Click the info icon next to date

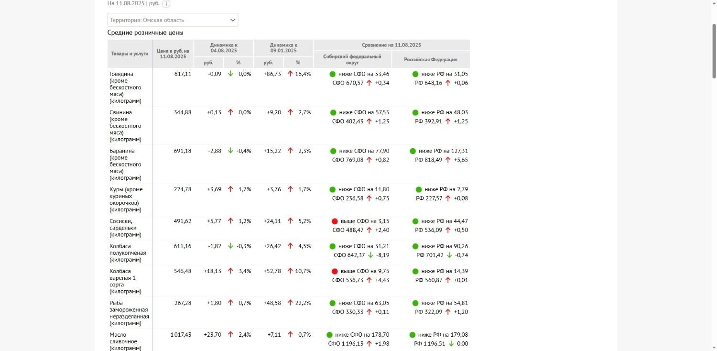[x=166, y=4]
